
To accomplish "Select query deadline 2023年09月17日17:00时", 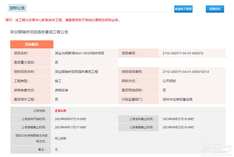I will pyautogui.click(x=70, y=128).
